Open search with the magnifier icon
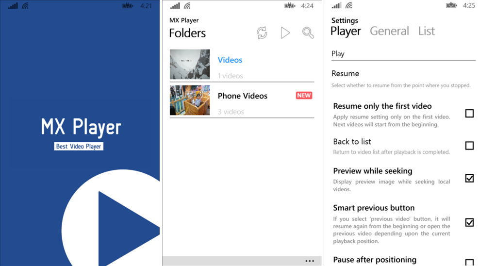The image size is (479, 266). pos(308,33)
